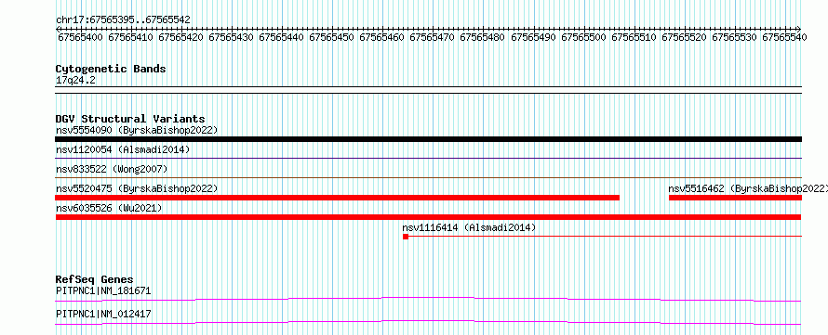Select the DGV Structural Variants heading
This screenshot has width=828, height=335.
coord(130,119)
